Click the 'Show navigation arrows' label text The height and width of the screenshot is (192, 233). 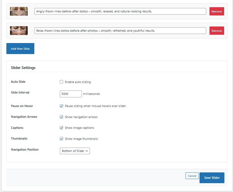[81, 117]
